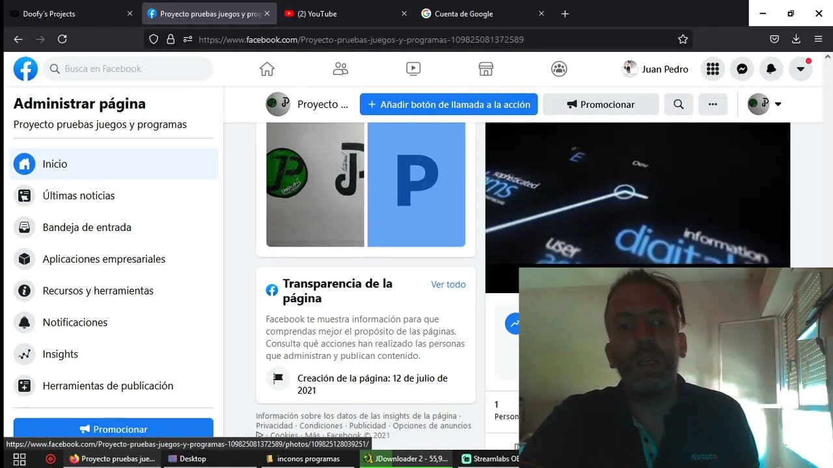Click the Transparencia de la página heading
The height and width of the screenshot is (468, 833).
(337, 291)
